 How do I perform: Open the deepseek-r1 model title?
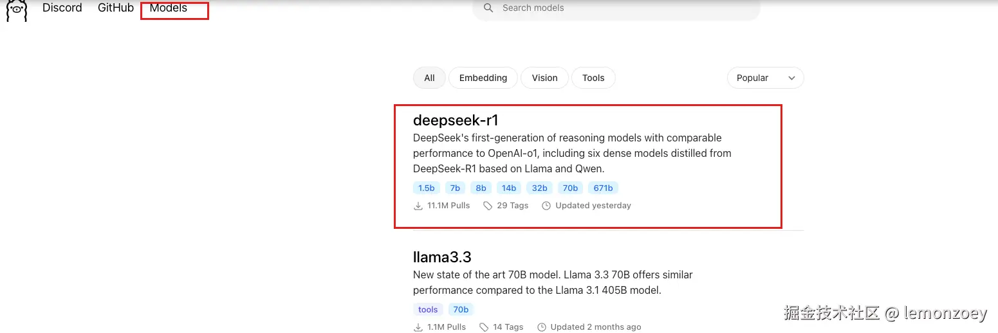(x=456, y=120)
